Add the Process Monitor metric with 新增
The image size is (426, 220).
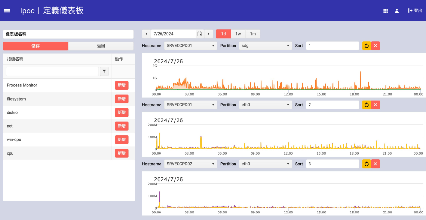[x=121, y=85]
